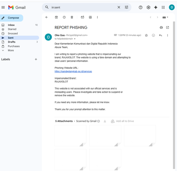Archive this email
The height and width of the screenshot is (171, 177).
pos(56,17)
